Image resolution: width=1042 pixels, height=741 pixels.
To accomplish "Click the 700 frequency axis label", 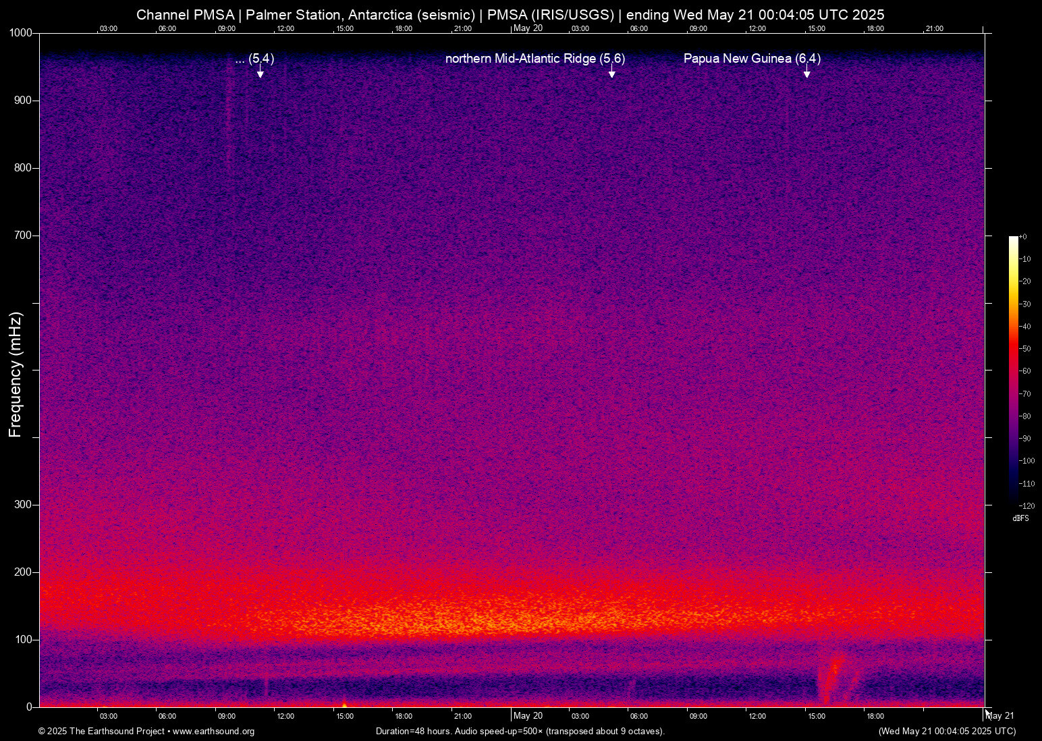I will click(24, 236).
